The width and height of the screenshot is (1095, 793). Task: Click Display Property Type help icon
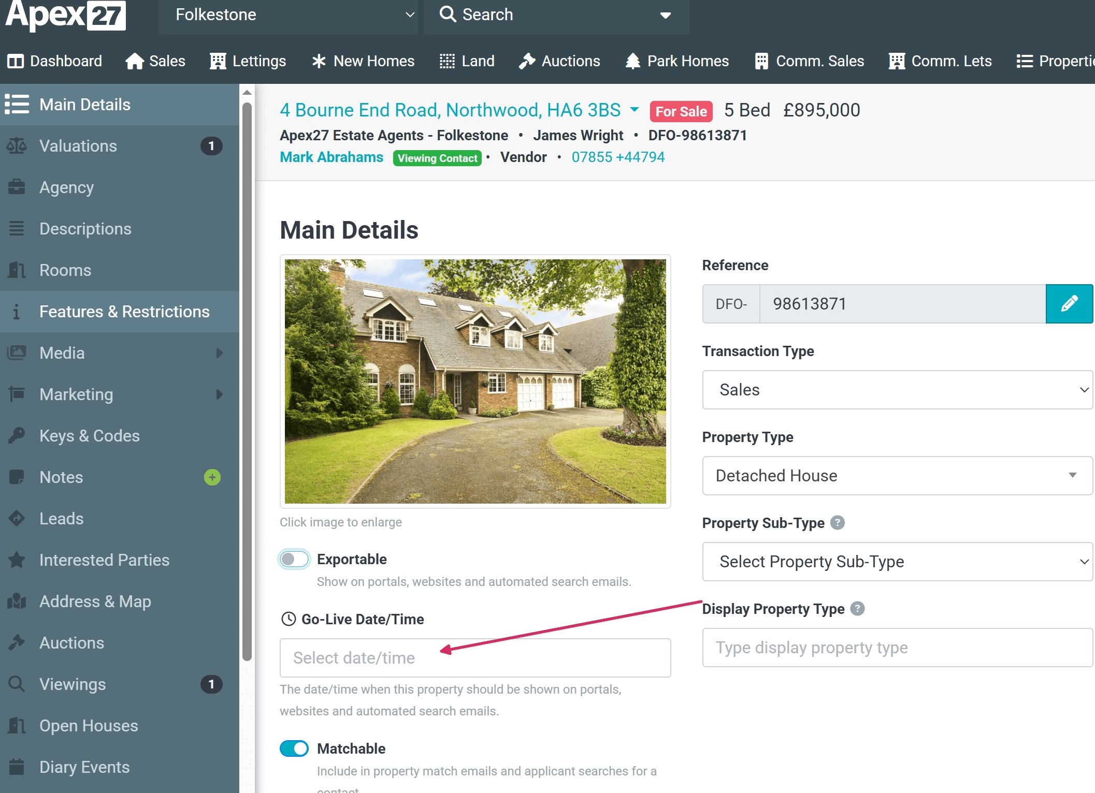(858, 609)
